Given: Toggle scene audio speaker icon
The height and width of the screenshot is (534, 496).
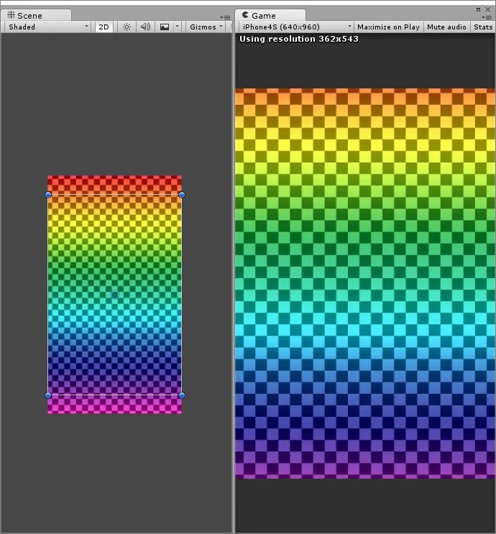Looking at the screenshot, I should 145,27.
